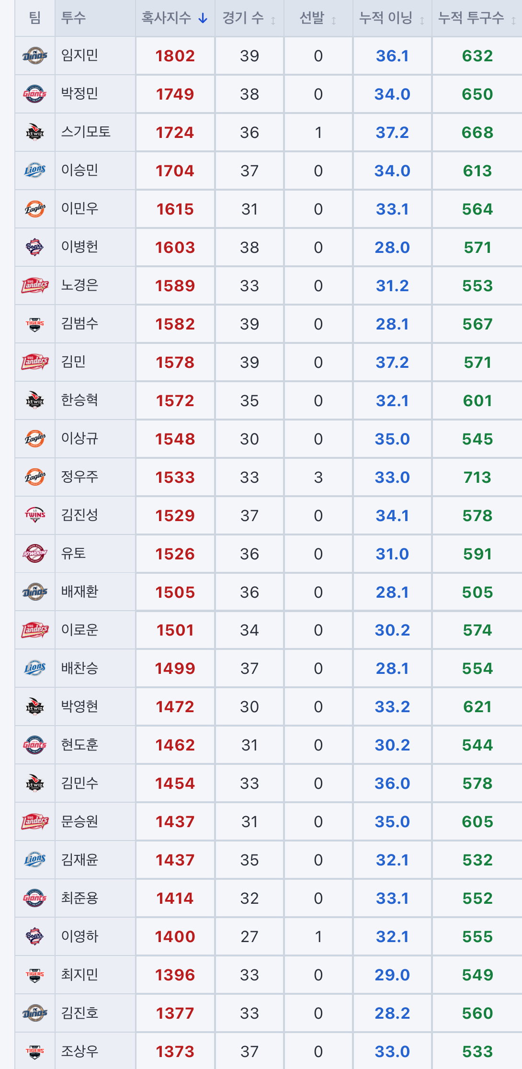
Task: Click the 팀 column header
Action: click(35, 18)
